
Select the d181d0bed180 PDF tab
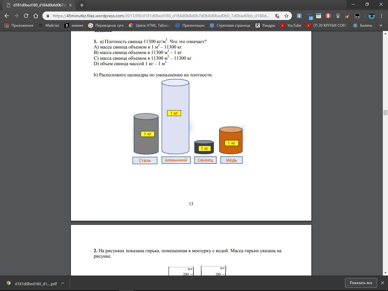tap(39, 5)
